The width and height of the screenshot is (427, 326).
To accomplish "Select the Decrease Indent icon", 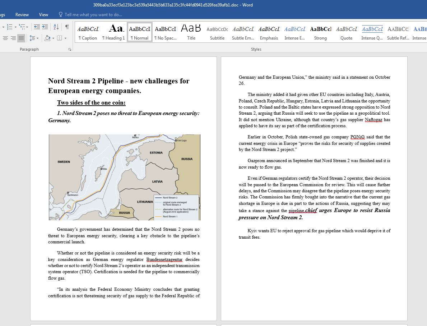I will pyautogui.click(x=37, y=27).
